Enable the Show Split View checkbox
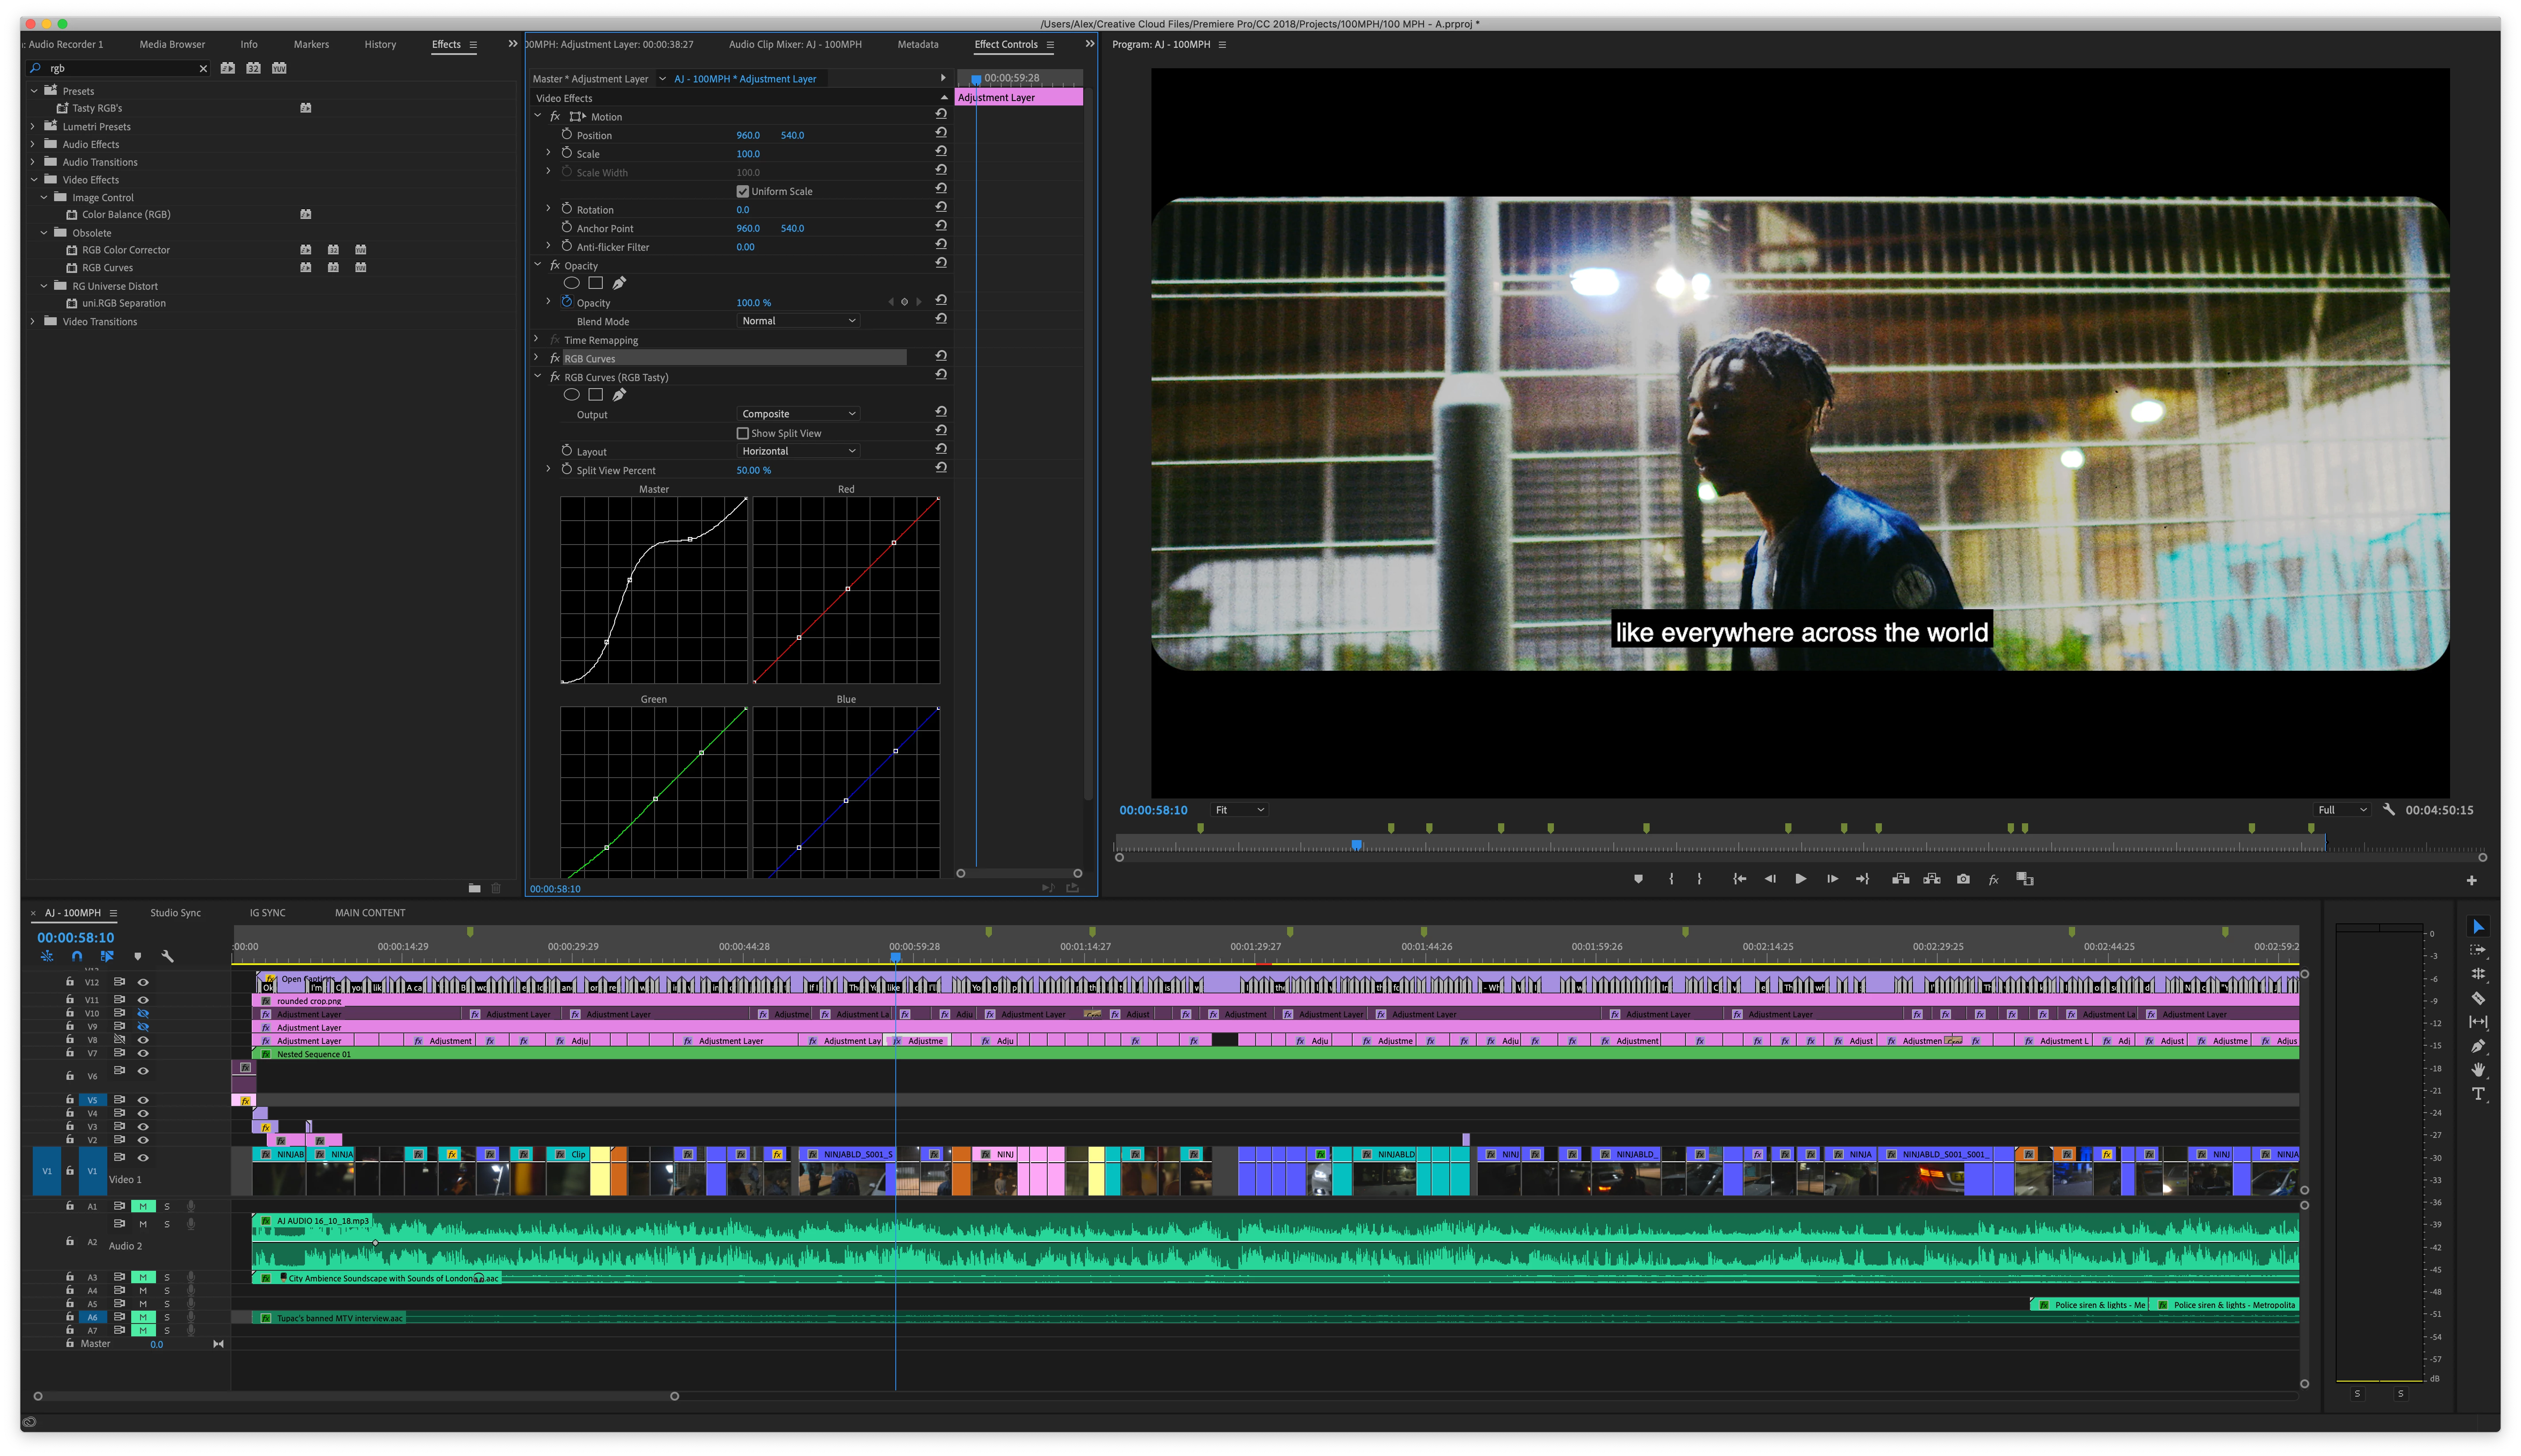 [742, 433]
